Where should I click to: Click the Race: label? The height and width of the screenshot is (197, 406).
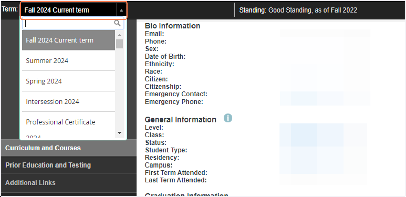[x=154, y=72]
